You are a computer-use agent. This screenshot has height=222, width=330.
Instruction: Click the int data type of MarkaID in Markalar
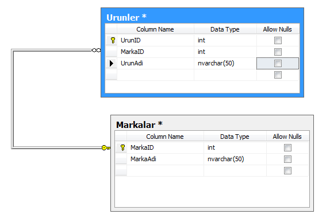pos(235,147)
